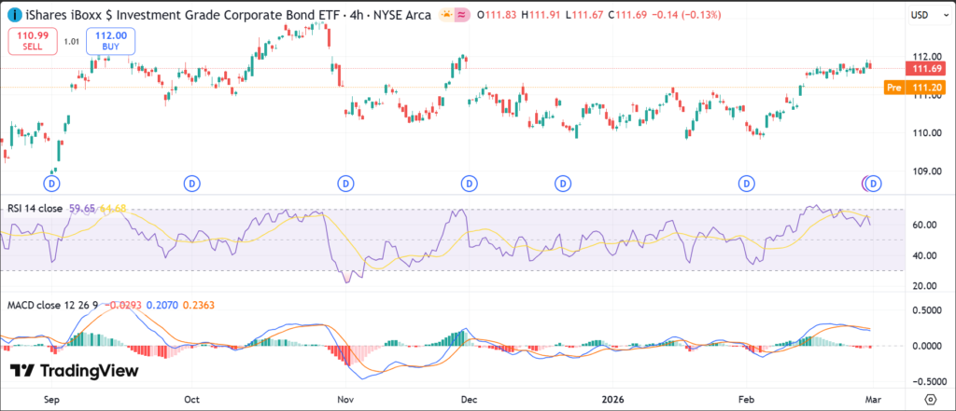Viewport: 956px width, 411px height.
Task: Click the D dividend marker above Nov
Action: click(346, 182)
